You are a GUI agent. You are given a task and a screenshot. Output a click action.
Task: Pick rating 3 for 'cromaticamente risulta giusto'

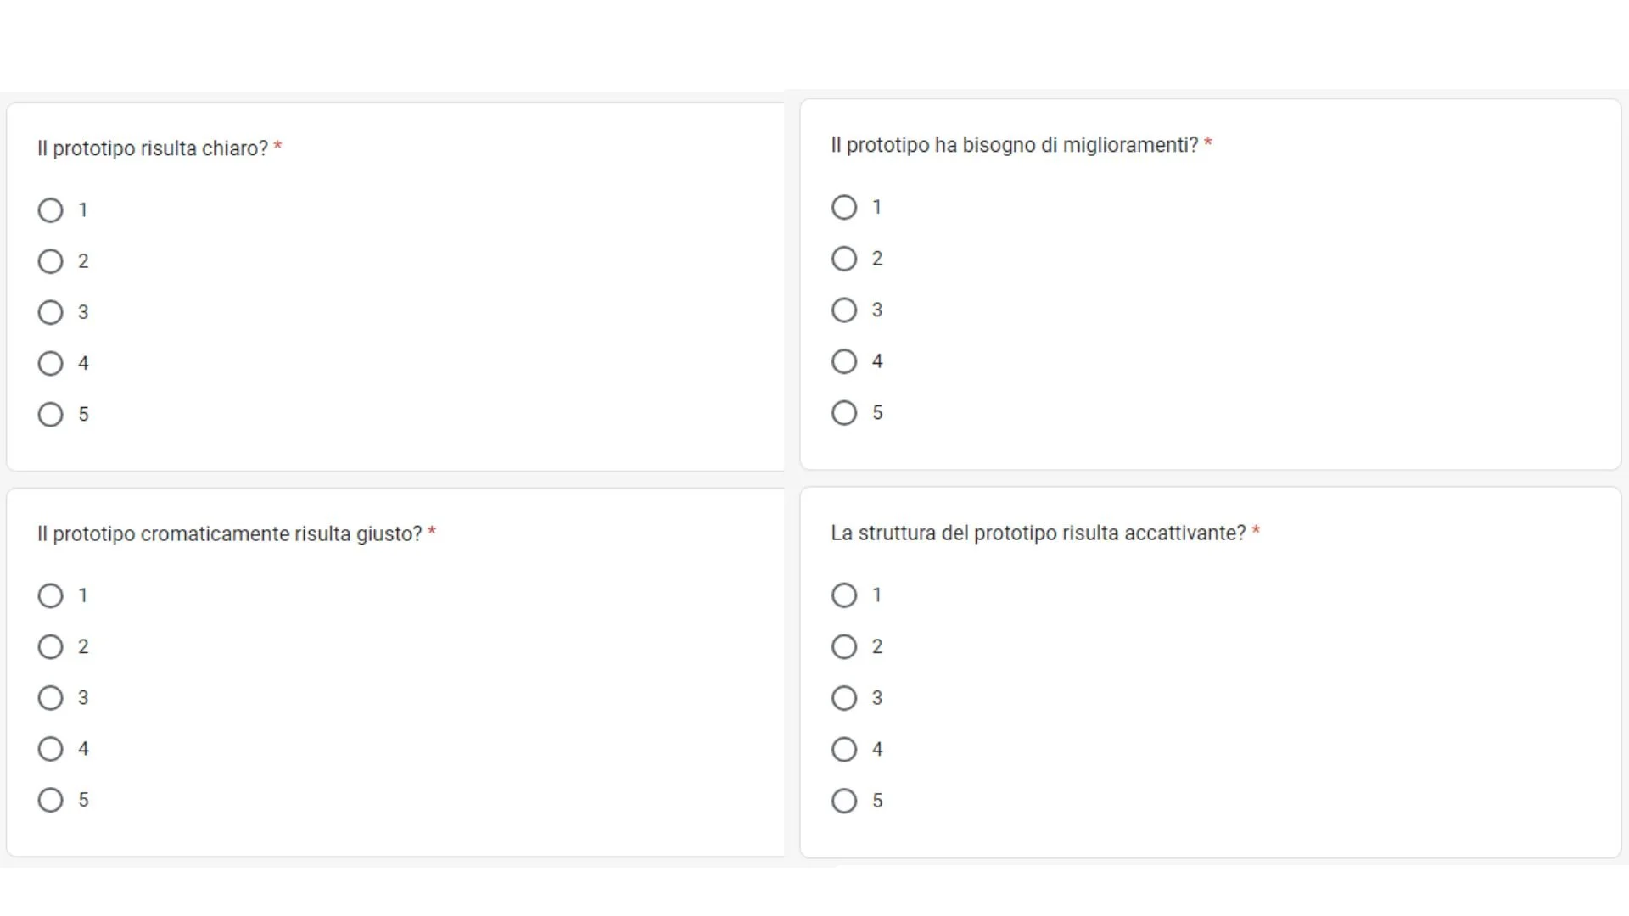coord(51,698)
